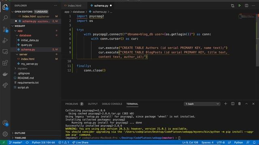259x145 pixels.
Task: Click the database breadcrumb segment
Action: coord(79,12)
